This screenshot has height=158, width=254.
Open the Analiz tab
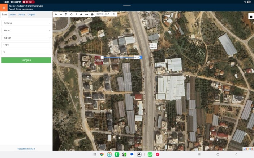click(22, 15)
